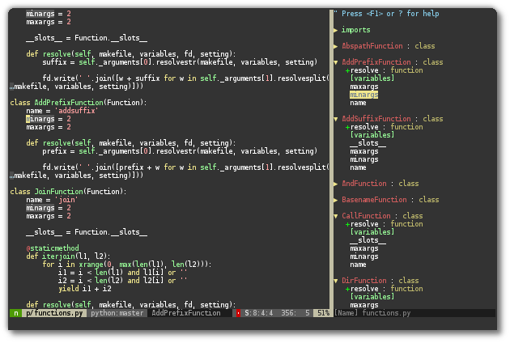Select [variables] header under AddSuffixFunction in Tagbar
Screen dimensions: 510x343
tap(372, 135)
